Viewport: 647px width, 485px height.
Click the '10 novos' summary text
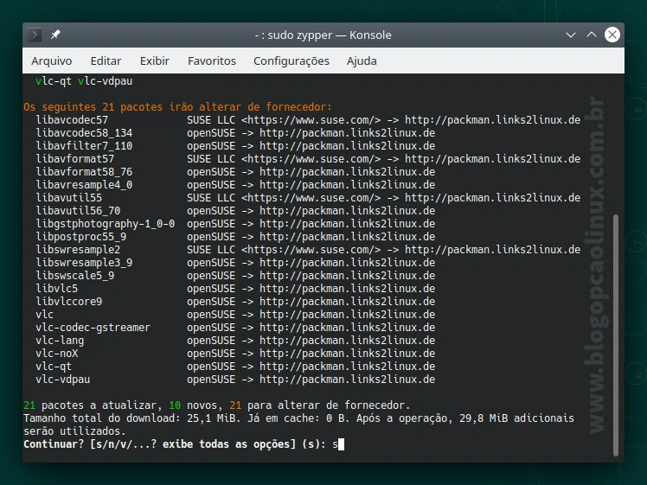[195, 405]
